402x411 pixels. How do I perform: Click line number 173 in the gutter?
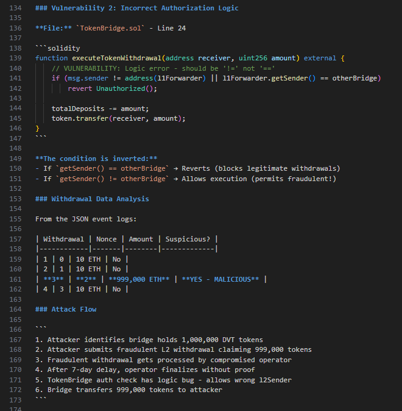pos(15,400)
